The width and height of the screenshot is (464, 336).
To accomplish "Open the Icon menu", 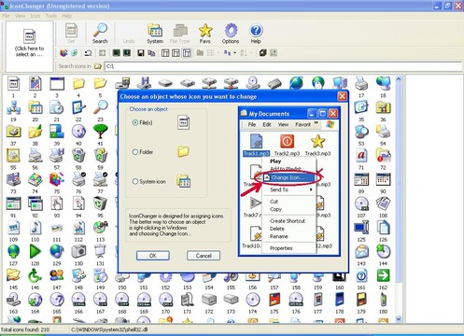I will [35, 16].
